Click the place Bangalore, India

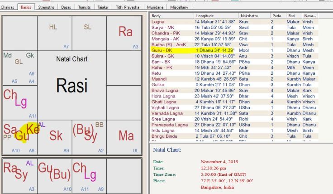tap(217, 187)
